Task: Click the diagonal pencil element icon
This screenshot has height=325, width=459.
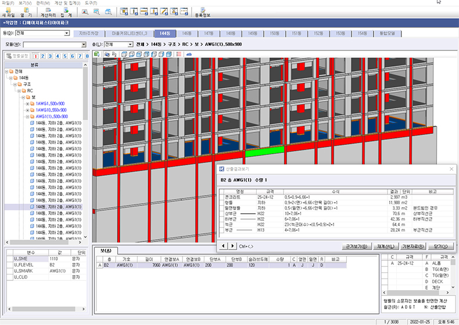Action: pos(164,12)
